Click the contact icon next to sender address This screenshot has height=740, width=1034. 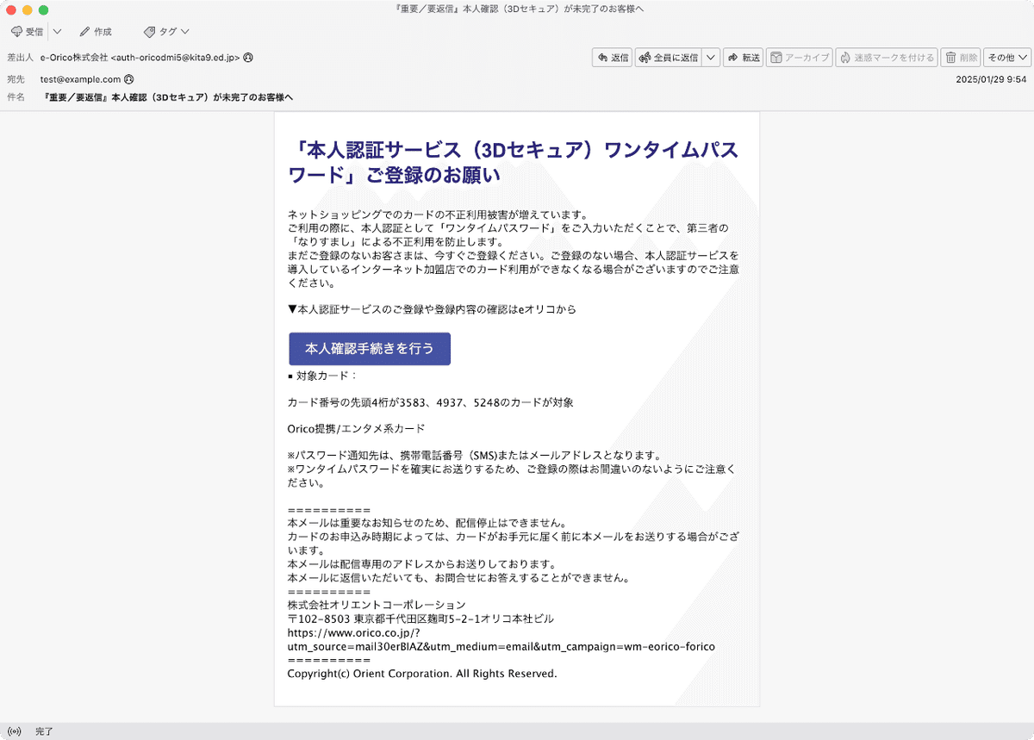click(x=248, y=58)
